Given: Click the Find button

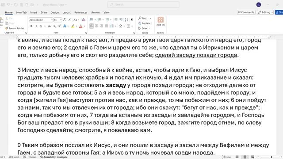Looking at the screenshot, I should click(x=142, y=18).
